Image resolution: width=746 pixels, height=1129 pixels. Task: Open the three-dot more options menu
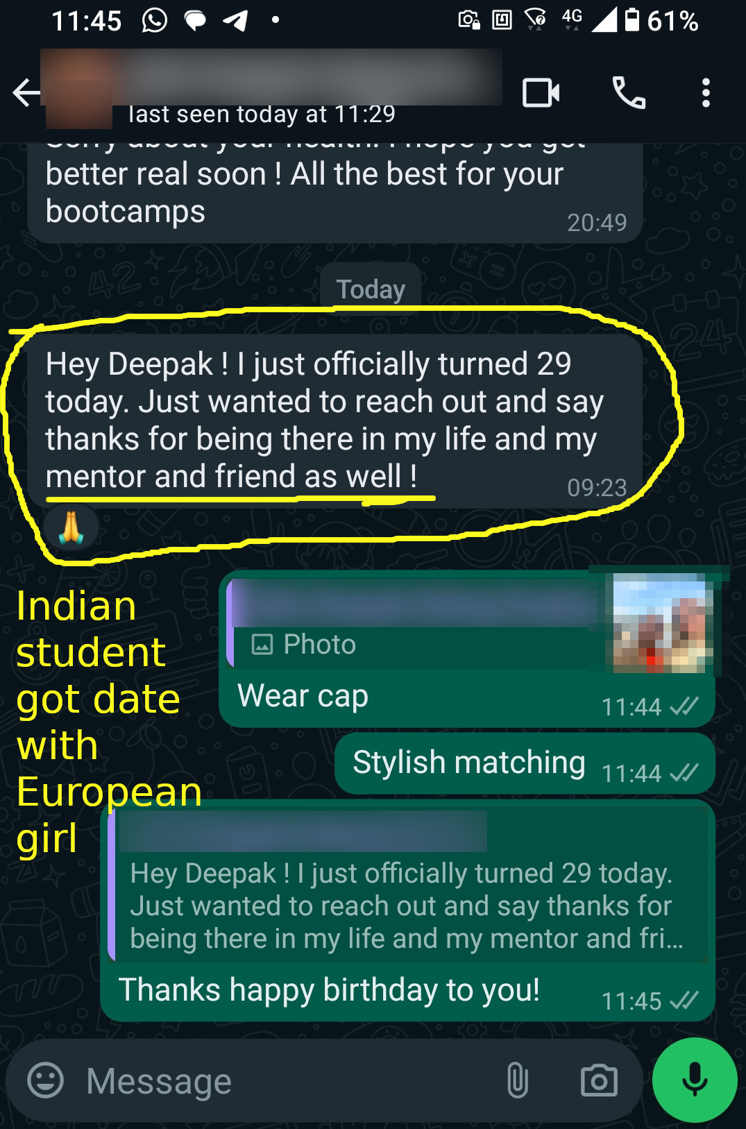tap(706, 93)
